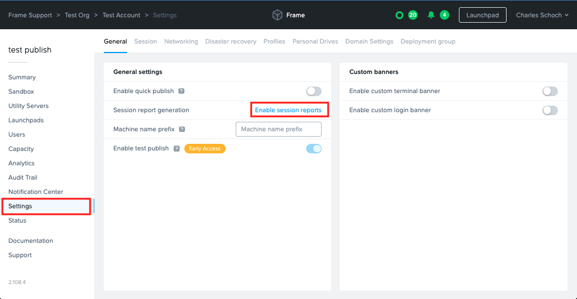Click the Frame cube logo icon

click(277, 15)
